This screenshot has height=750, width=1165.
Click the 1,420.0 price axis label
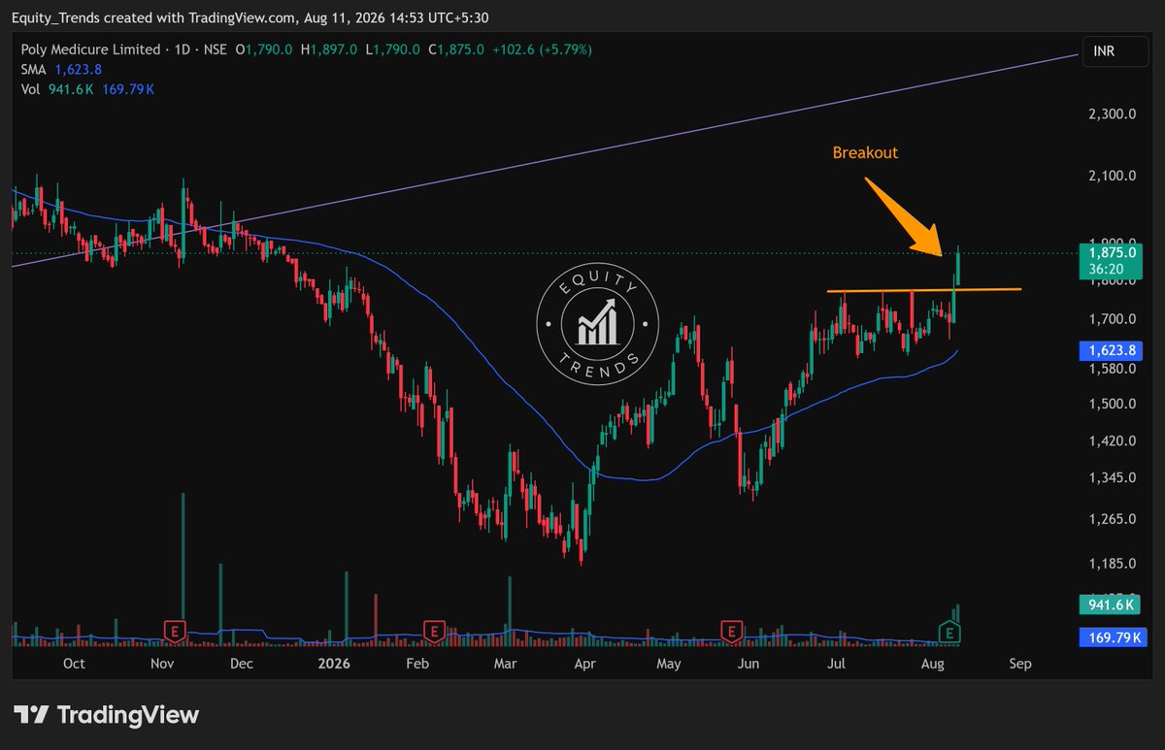click(x=1113, y=440)
